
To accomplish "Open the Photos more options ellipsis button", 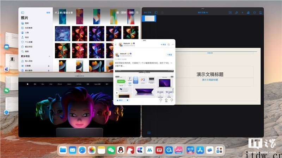I will pos(137,13).
